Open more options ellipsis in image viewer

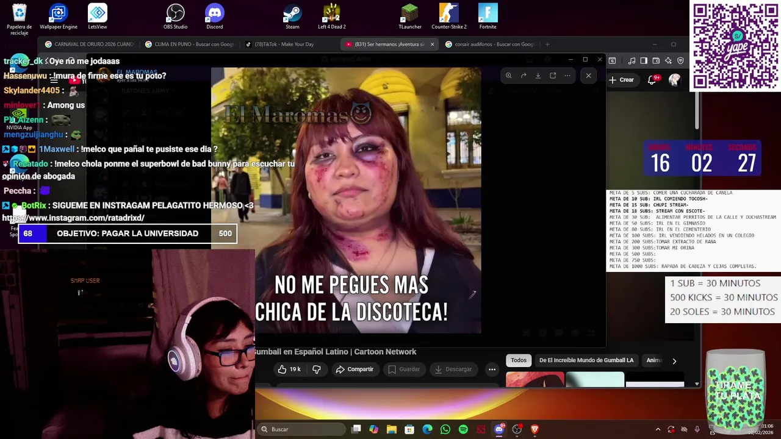pyautogui.click(x=567, y=76)
